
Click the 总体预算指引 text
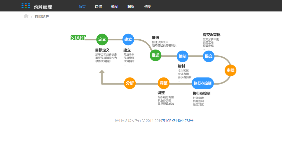point(103,61)
